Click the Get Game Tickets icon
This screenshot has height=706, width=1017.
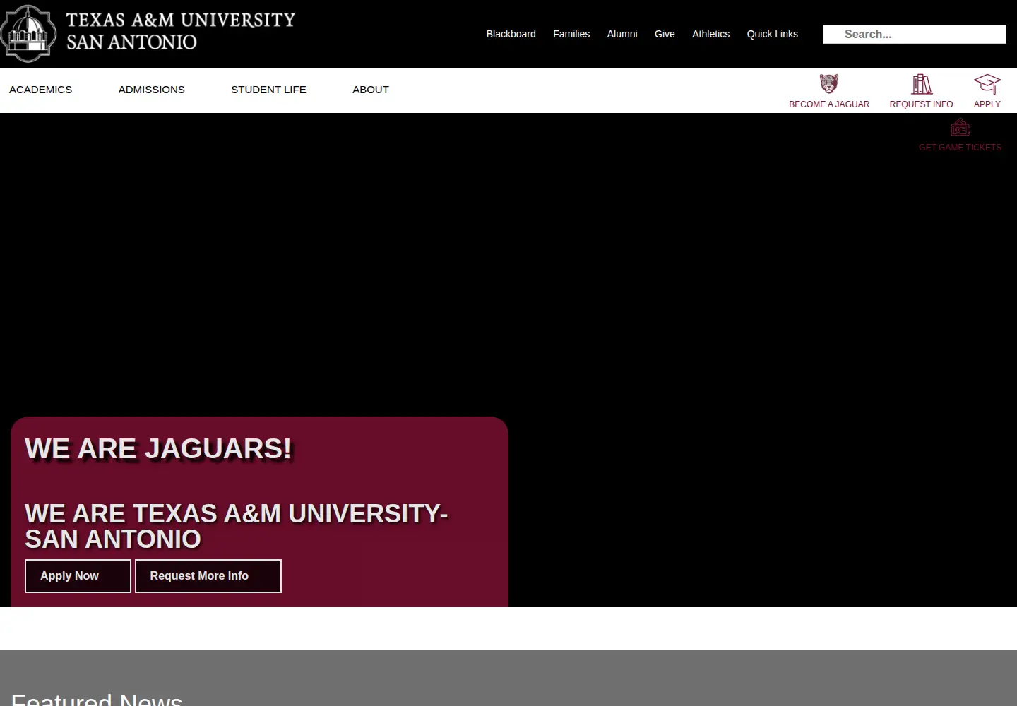point(960,128)
